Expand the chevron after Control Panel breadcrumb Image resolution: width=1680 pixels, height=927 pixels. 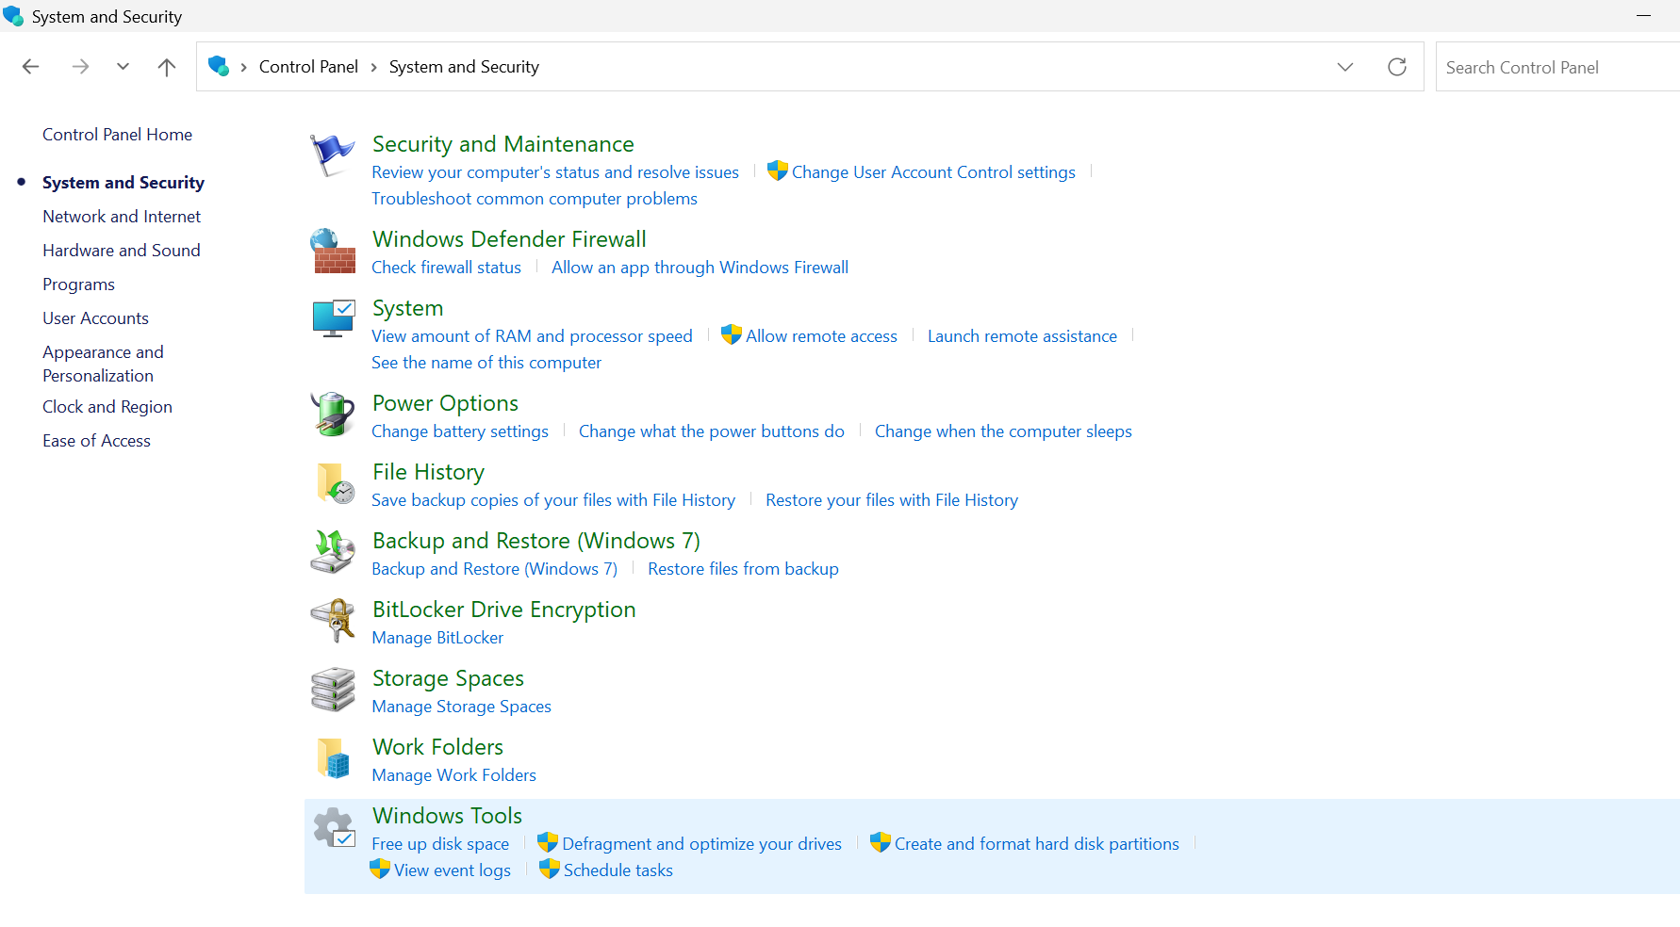click(x=374, y=67)
